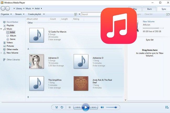
Task: Skip to the next track
Action: [94, 107]
